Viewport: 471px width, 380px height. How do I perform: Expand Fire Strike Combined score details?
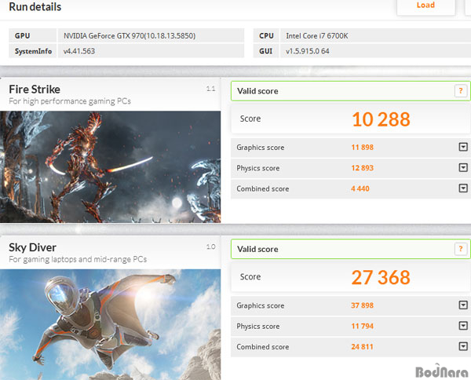463,188
